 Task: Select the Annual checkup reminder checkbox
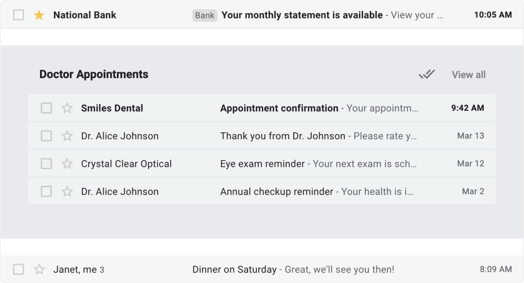click(46, 192)
